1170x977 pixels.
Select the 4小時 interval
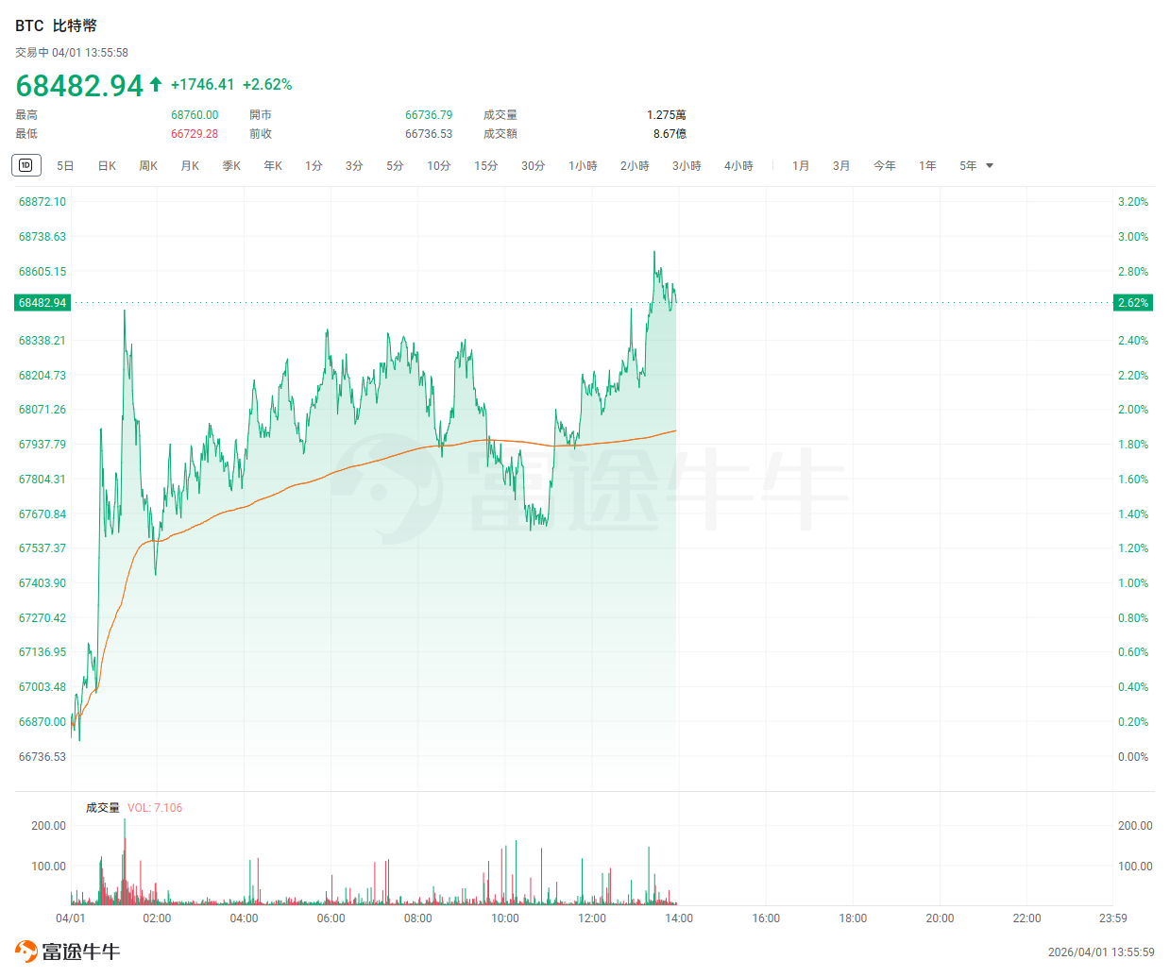[738, 166]
